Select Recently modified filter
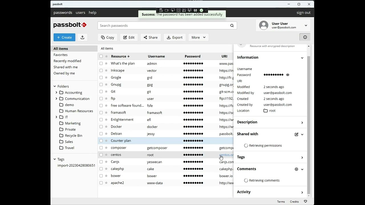 67,61
